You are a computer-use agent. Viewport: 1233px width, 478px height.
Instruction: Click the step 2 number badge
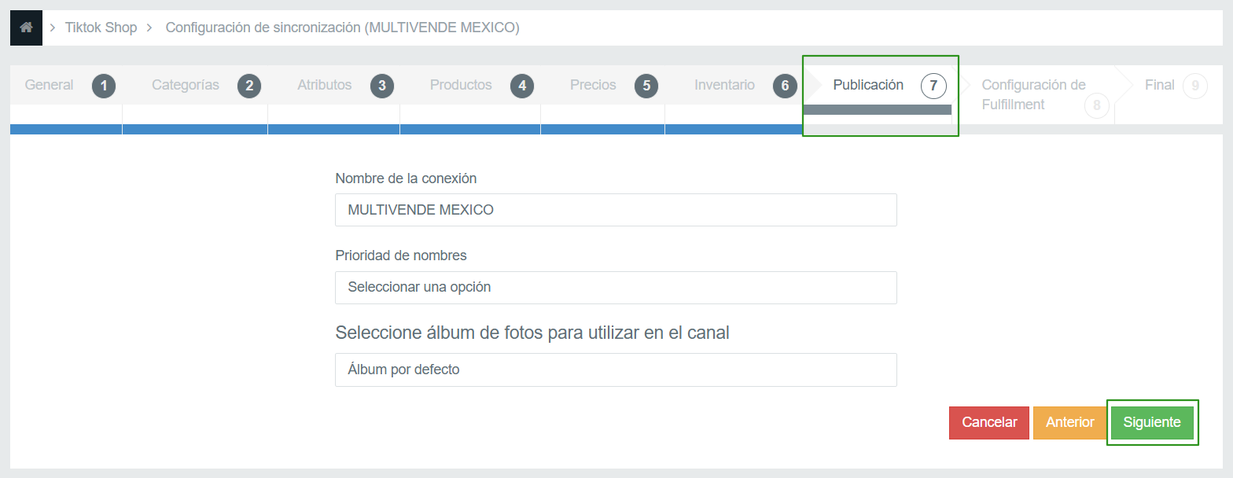coord(249,86)
